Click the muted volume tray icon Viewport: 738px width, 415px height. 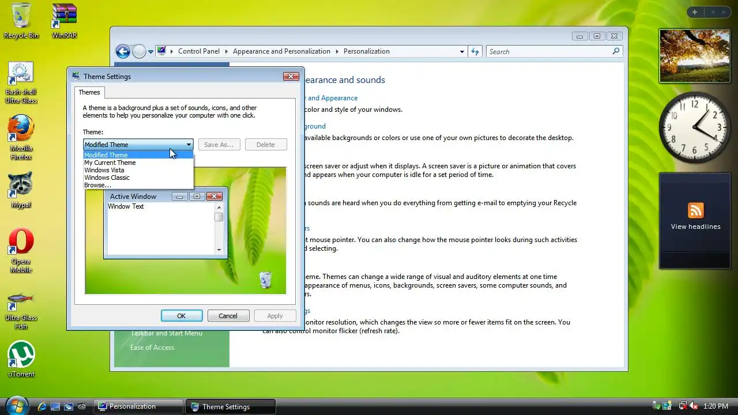693,406
